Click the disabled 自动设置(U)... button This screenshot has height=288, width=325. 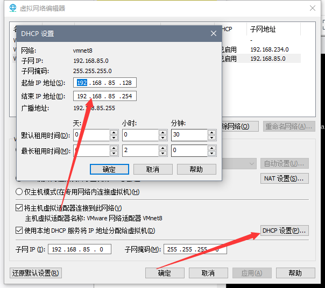284,163
